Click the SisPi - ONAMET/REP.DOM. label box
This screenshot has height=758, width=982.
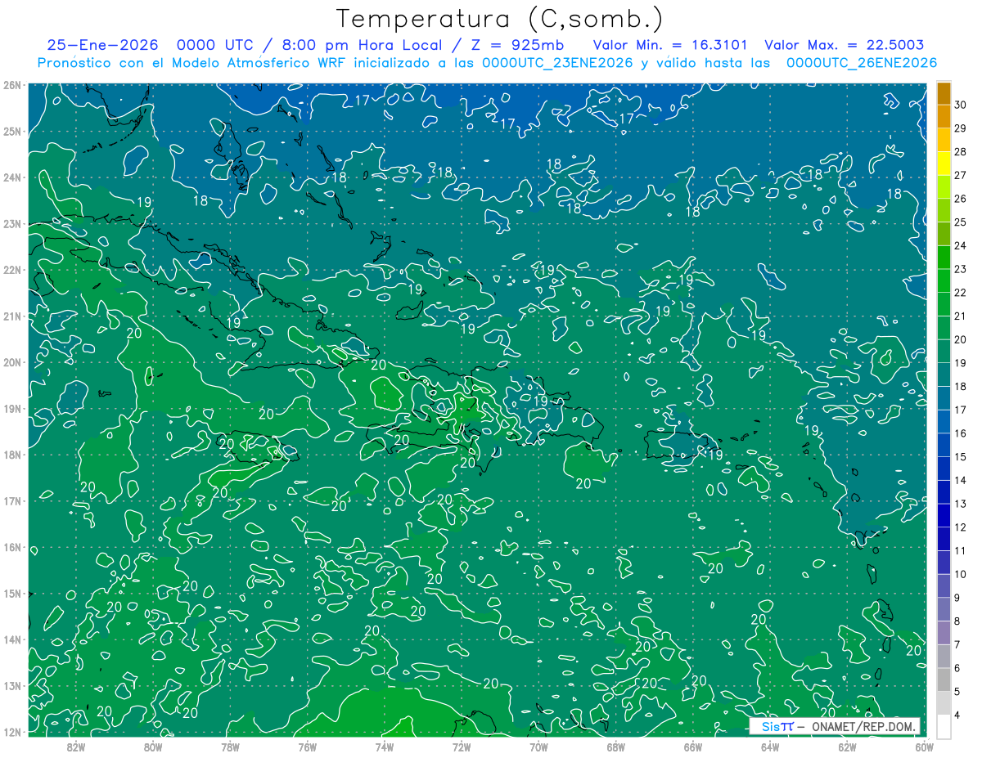coord(835,726)
